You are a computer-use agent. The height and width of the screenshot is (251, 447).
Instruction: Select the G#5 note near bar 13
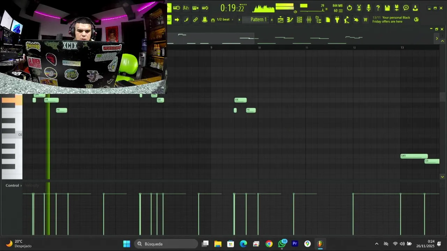point(414,156)
